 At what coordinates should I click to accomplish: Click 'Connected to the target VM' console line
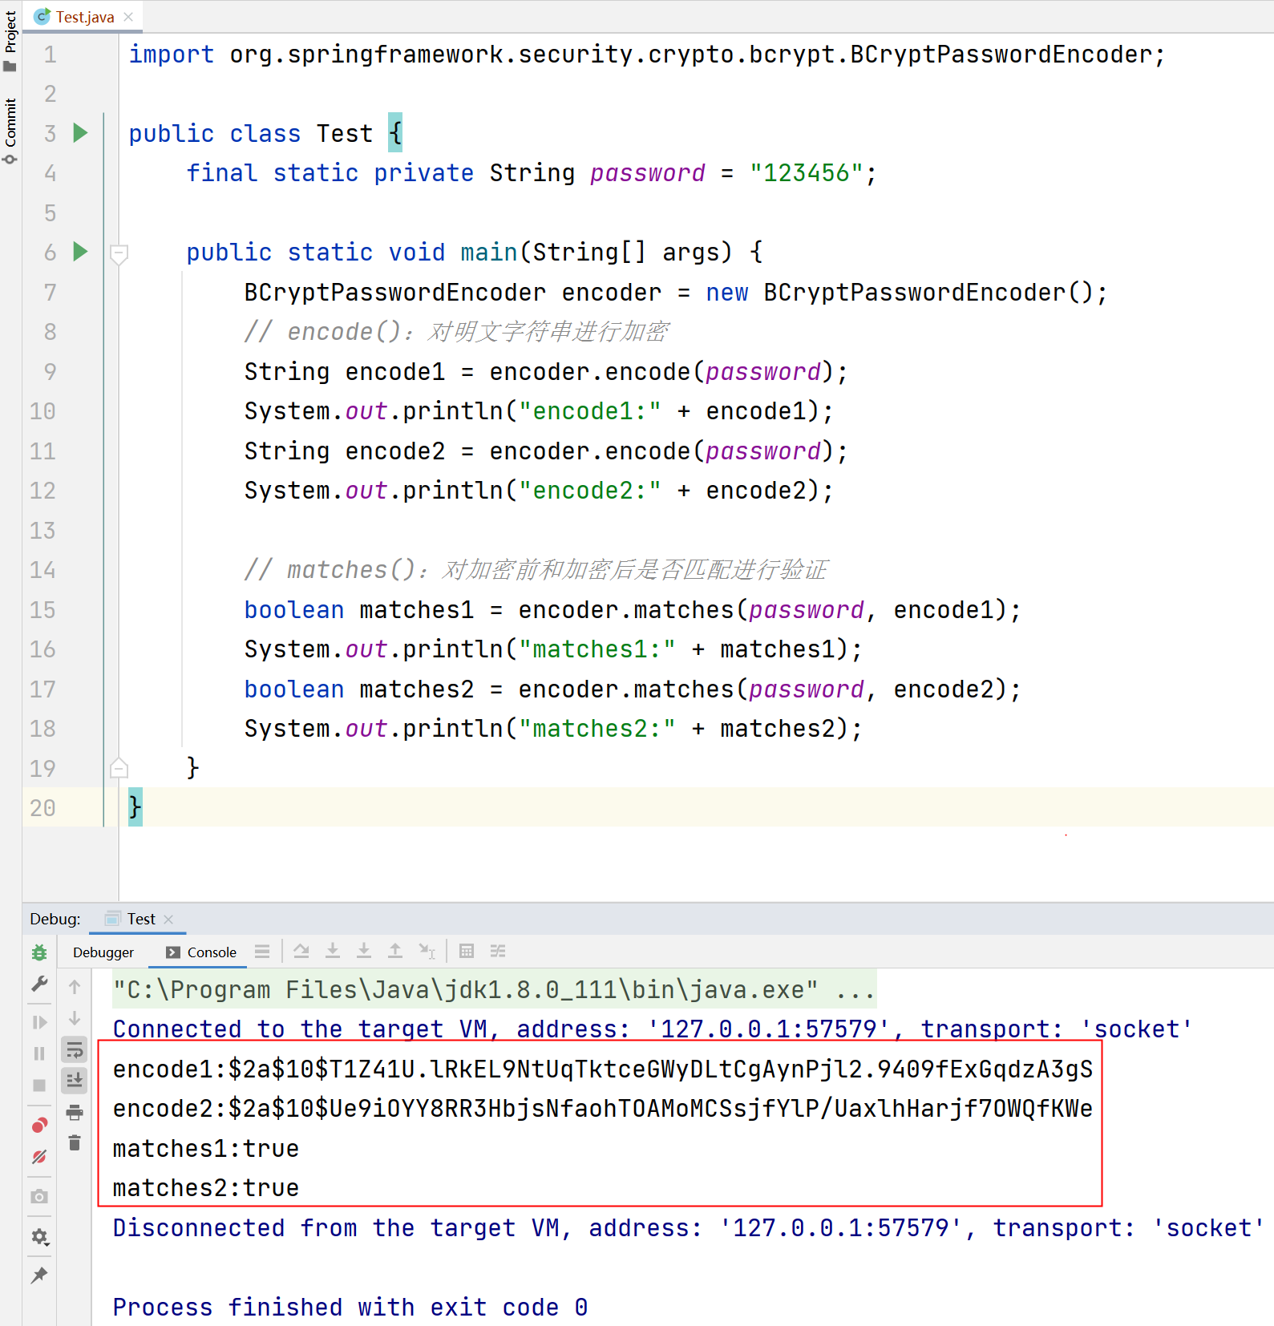pos(653,1029)
